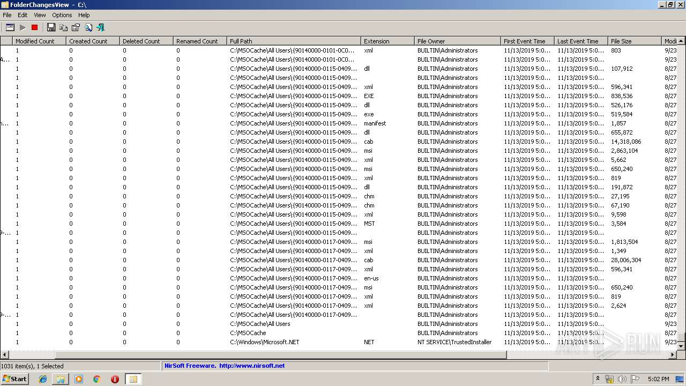Open the Choose Folder options toolbar icon
This screenshot has height=386, width=686.
pyautogui.click(x=10, y=27)
